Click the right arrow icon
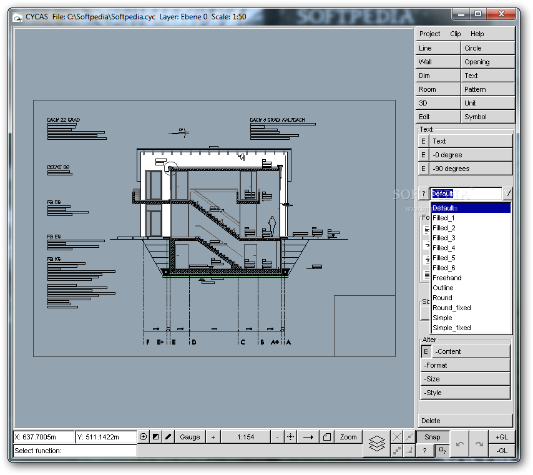Screen dimensions: 533x475 (308, 437)
